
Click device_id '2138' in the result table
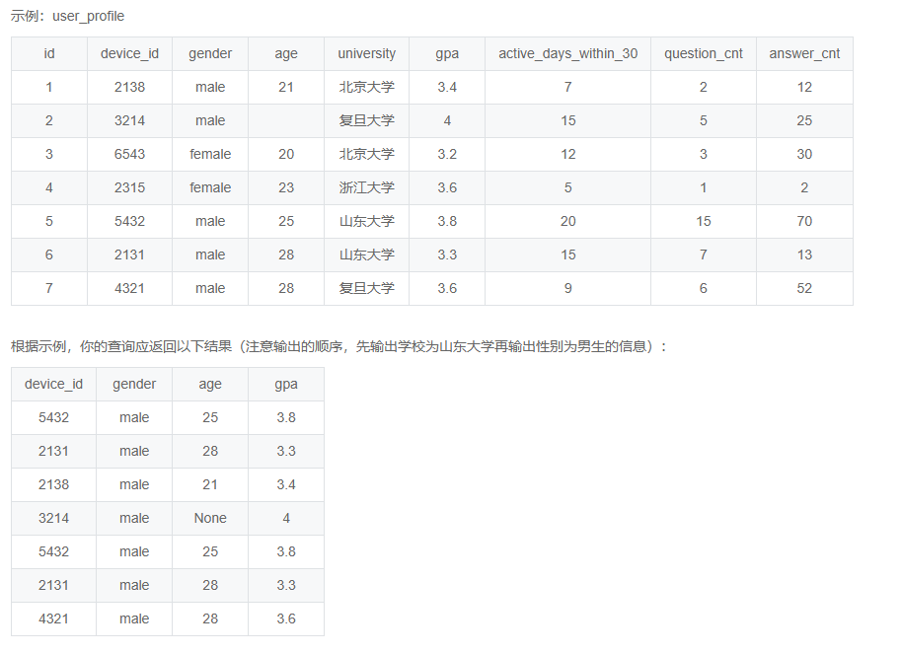(53, 485)
